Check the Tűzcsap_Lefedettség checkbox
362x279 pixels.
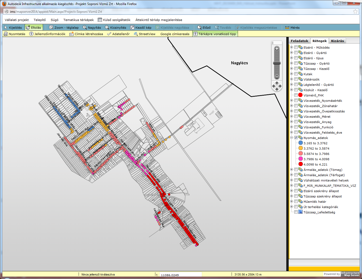[x=296, y=212]
